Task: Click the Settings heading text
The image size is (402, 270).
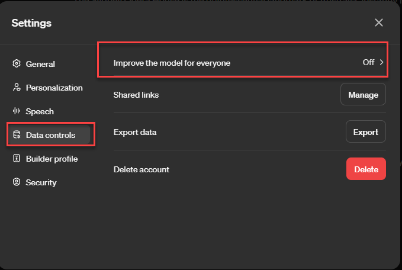Action: click(31, 23)
